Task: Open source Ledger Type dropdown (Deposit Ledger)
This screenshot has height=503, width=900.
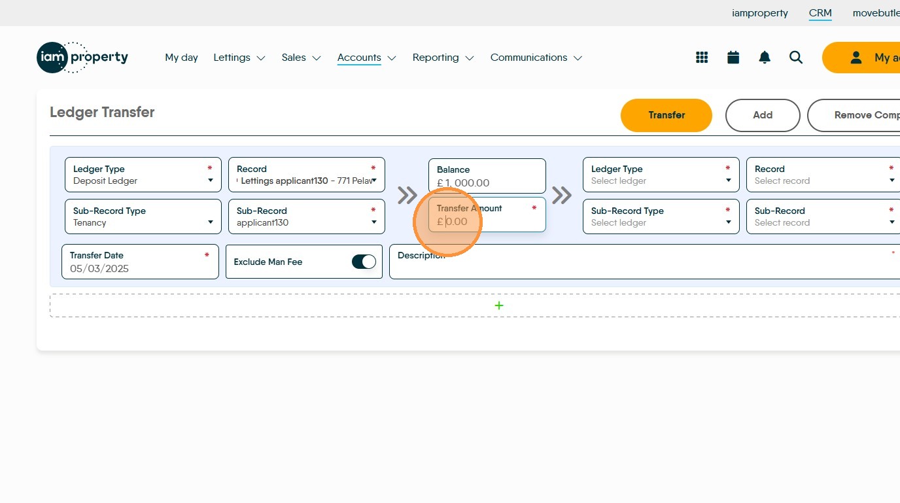Action: click(143, 175)
